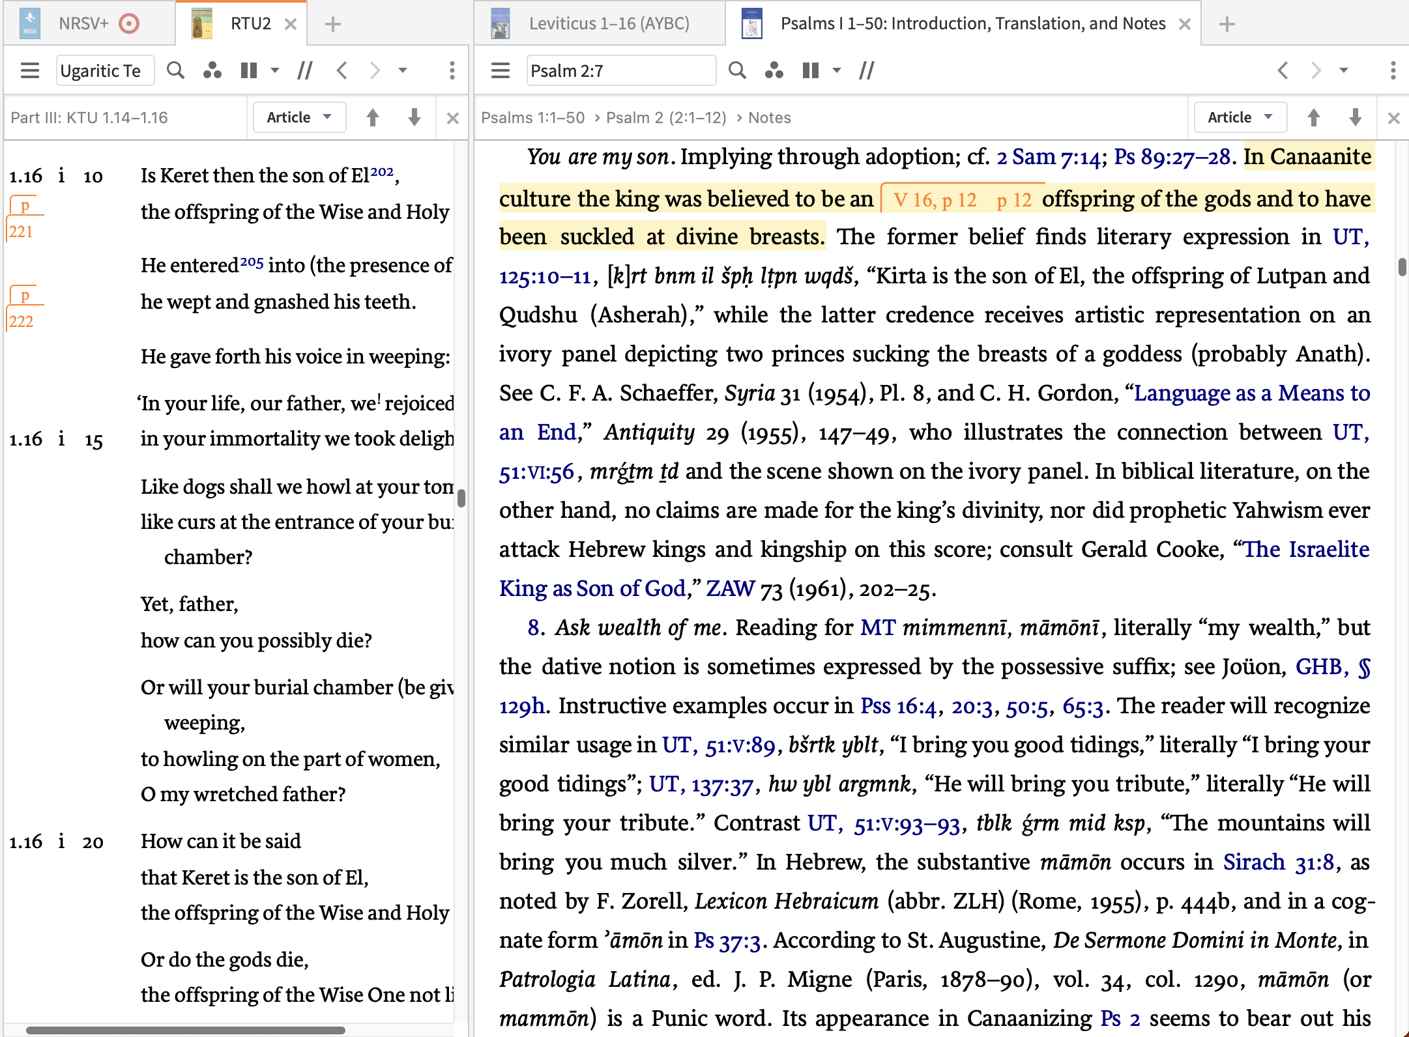Search within the RTU2 resource
Image resolution: width=1409 pixels, height=1037 pixels.
coord(175,70)
